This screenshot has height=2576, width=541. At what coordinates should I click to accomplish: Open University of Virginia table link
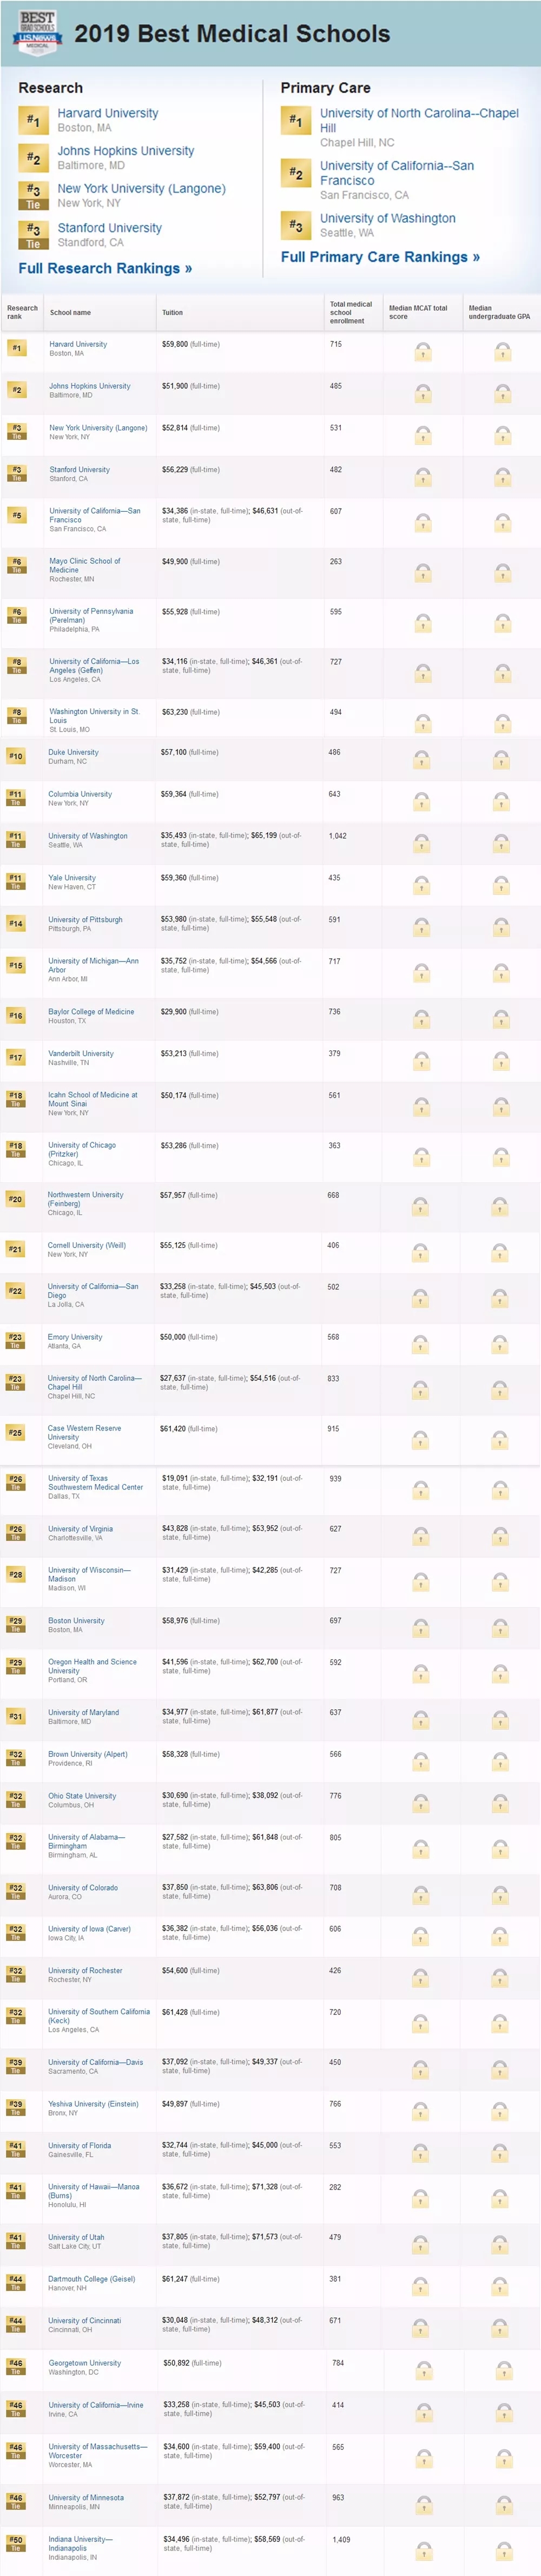tap(80, 1528)
